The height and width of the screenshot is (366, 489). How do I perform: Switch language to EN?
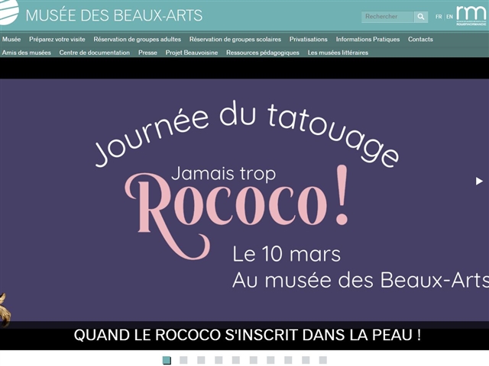tap(449, 17)
